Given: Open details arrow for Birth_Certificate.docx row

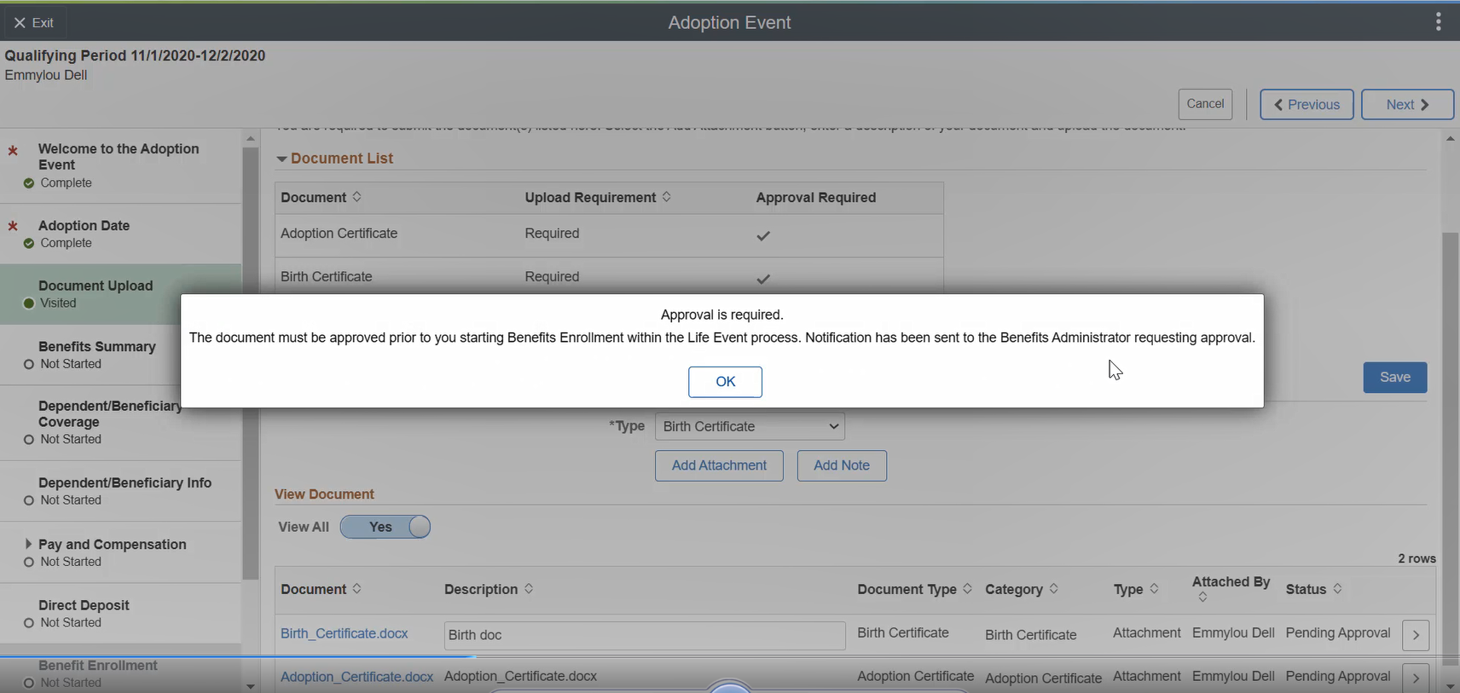Looking at the screenshot, I should click(x=1416, y=635).
